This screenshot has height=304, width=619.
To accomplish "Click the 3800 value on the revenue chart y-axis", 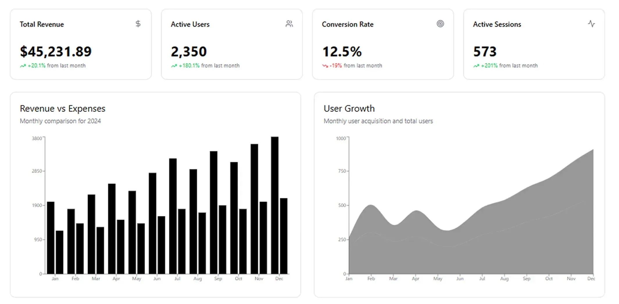I will click(37, 138).
